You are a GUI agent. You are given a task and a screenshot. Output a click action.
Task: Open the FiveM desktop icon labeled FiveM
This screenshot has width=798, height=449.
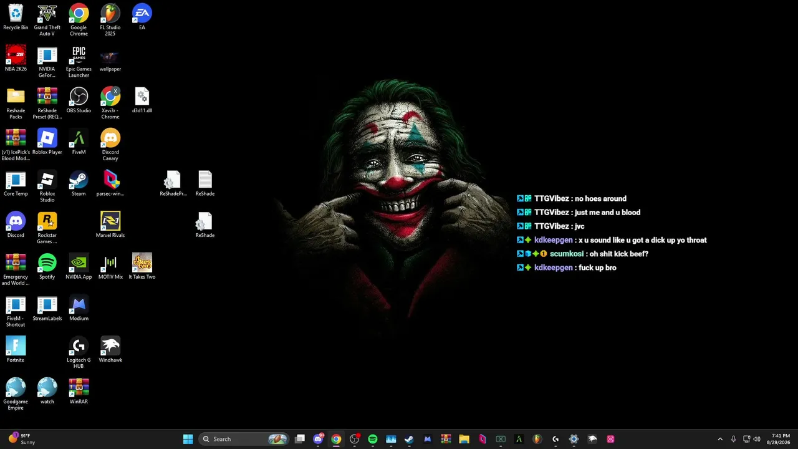(x=79, y=142)
